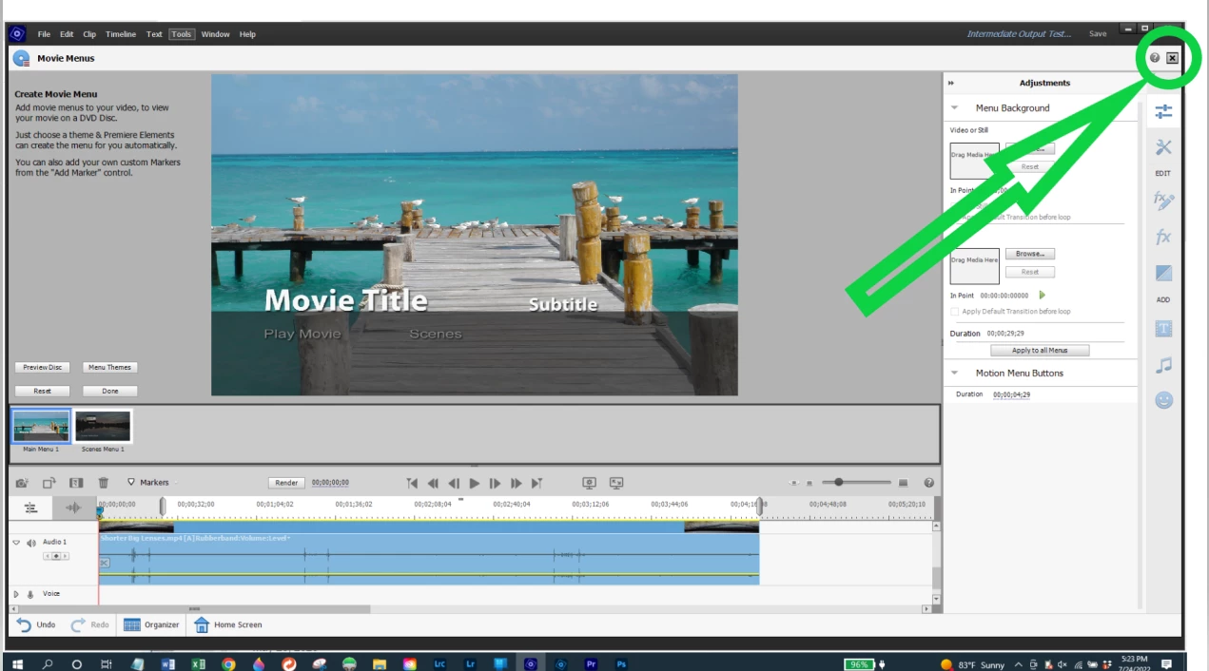Open the Applied Effects fx pencil icon
The width and height of the screenshot is (1209, 671).
coord(1163,201)
